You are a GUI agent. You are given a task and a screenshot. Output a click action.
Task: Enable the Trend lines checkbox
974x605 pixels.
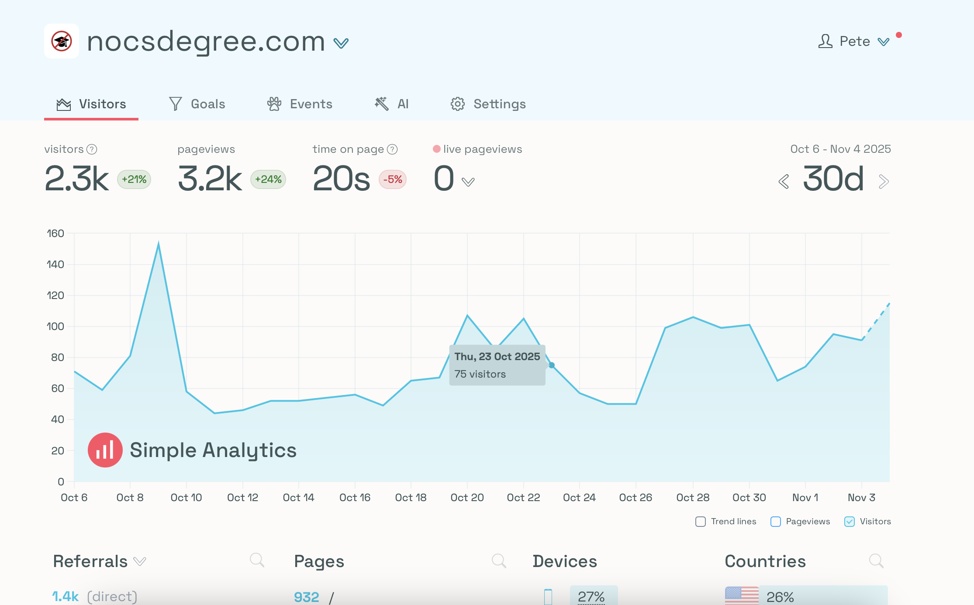coord(701,521)
